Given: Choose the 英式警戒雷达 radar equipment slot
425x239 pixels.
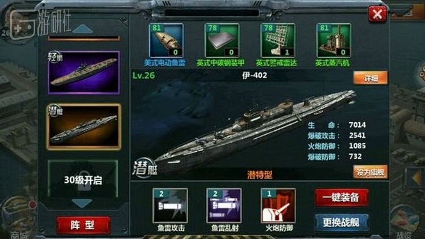Looking at the screenshot, I should (x=278, y=40).
